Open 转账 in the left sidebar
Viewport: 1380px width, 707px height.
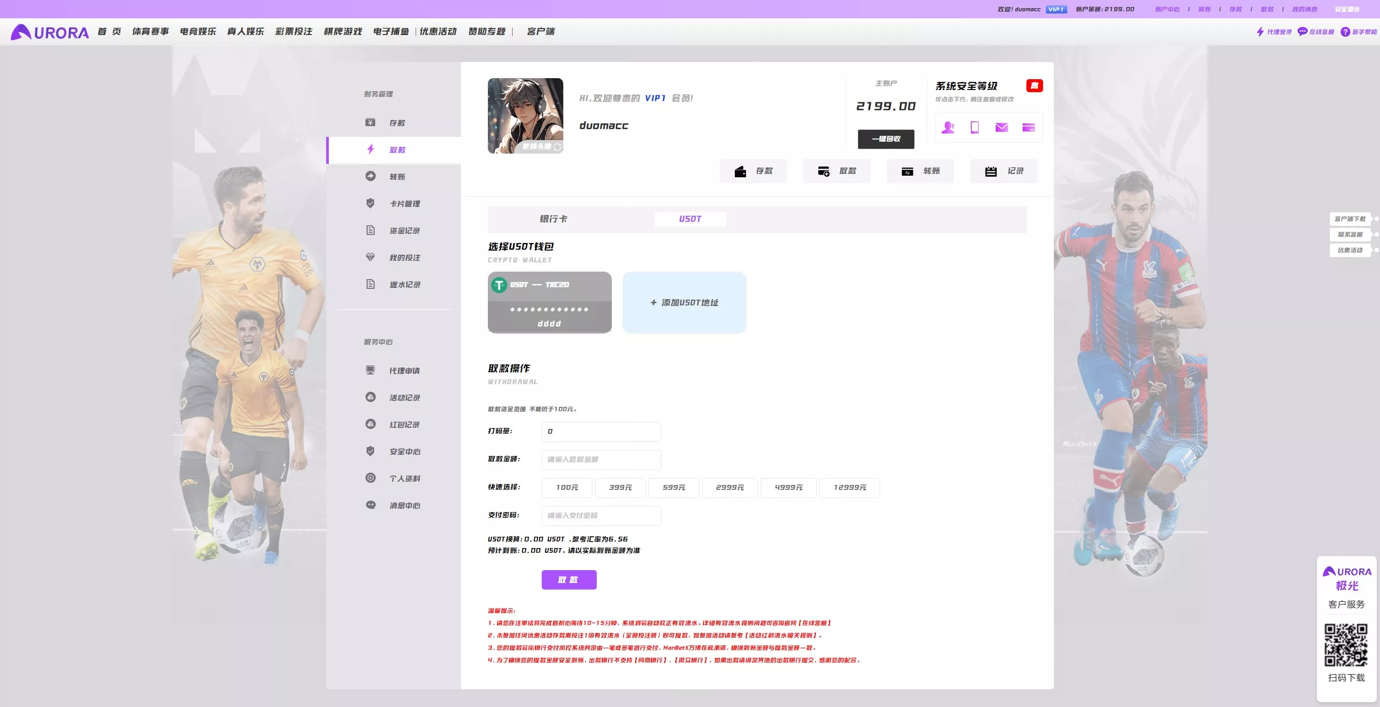point(394,177)
